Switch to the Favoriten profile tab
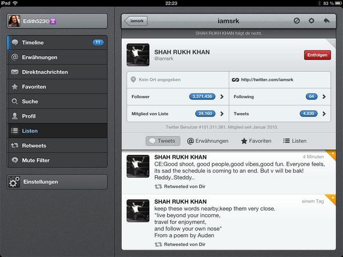The height and width of the screenshot is (257, 343). click(256, 141)
